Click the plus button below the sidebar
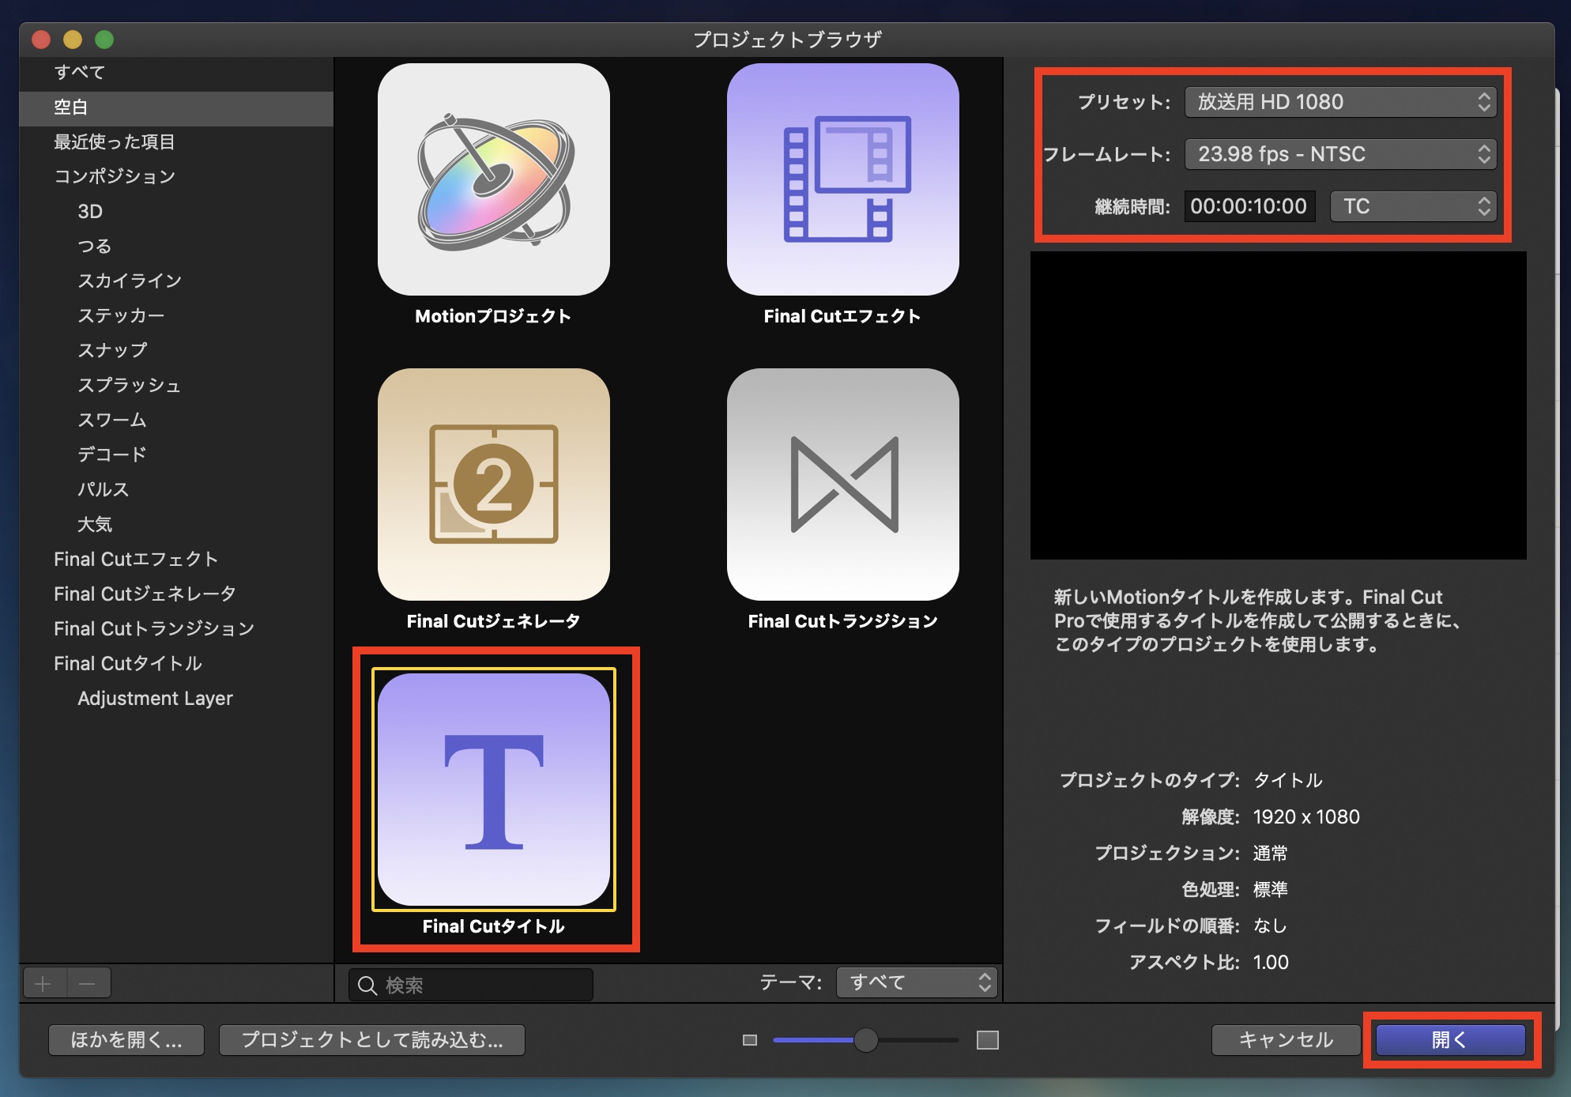1571x1097 pixels. (43, 984)
